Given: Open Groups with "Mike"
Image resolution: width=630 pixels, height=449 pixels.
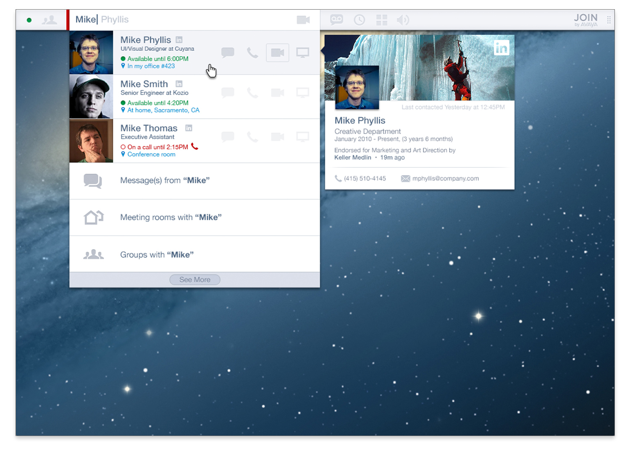Looking at the screenshot, I should coord(194,254).
